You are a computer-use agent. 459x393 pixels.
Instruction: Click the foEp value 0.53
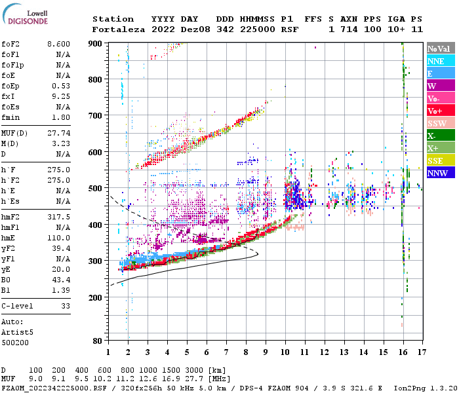(61, 86)
